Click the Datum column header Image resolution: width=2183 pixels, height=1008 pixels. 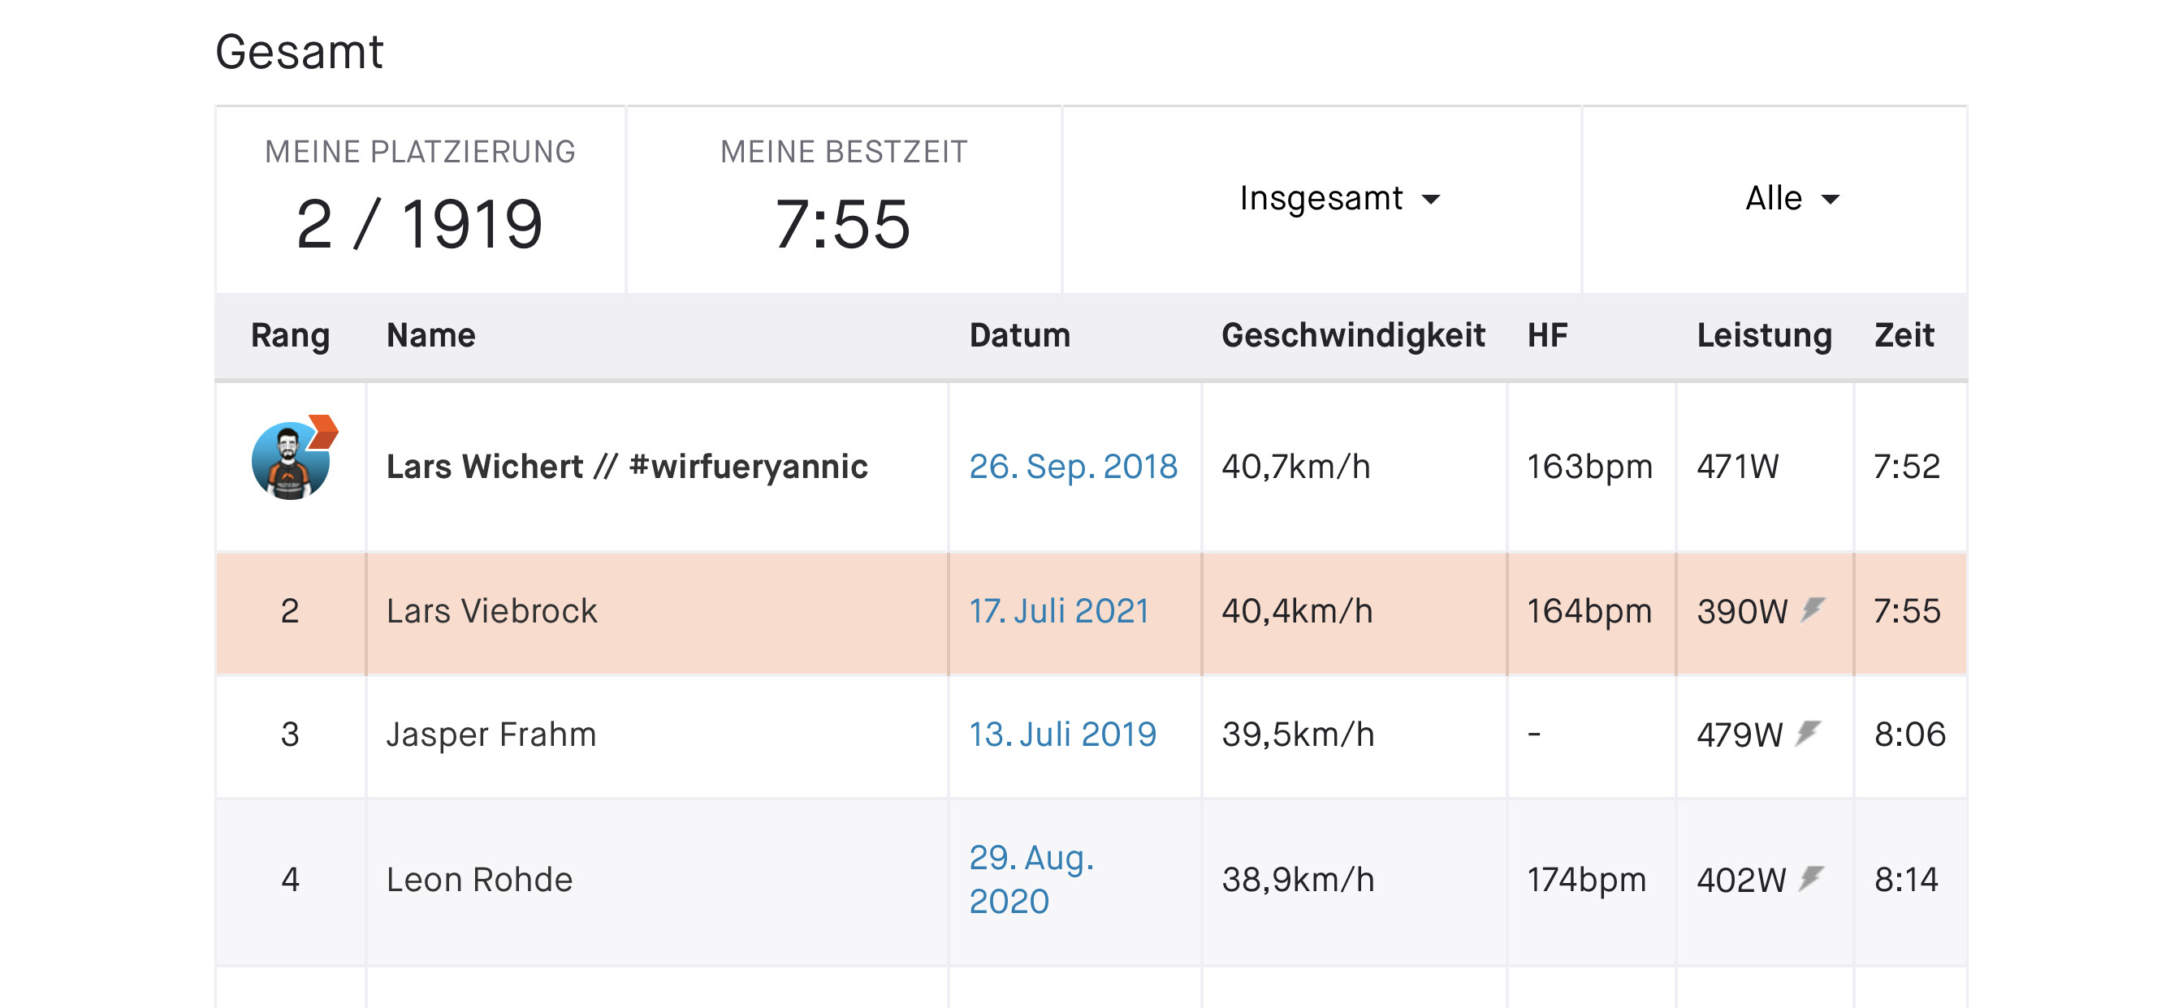(x=1019, y=335)
